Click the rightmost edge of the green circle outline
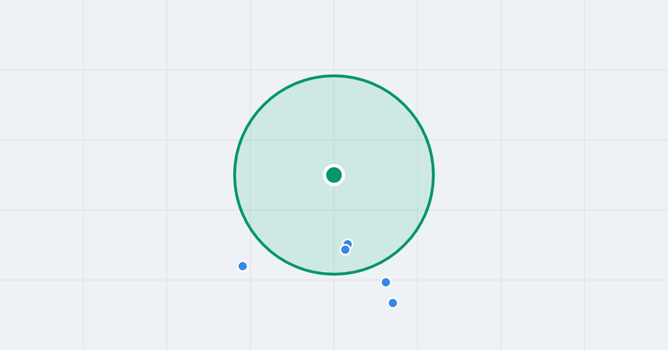Viewport: 668px width, 350px height. point(433,175)
